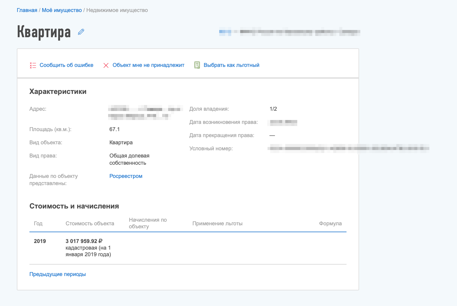This screenshot has width=457, height=306.
Task: Click the 3 017 959.92 ₽ value
Action: coord(84,241)
